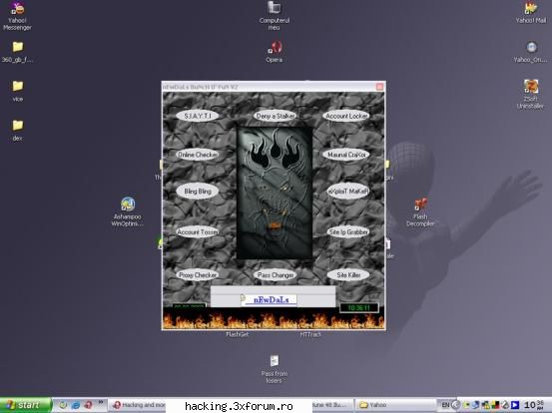Click the Opera quick launch icon
The width and height of the screenshot is (552, 413).
pyautogui.click(x=88, y=405)
